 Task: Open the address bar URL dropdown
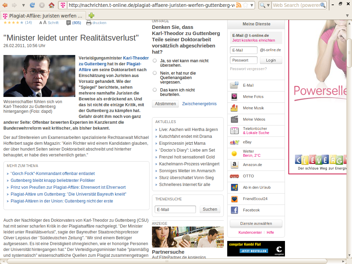[x=252, y=5]
